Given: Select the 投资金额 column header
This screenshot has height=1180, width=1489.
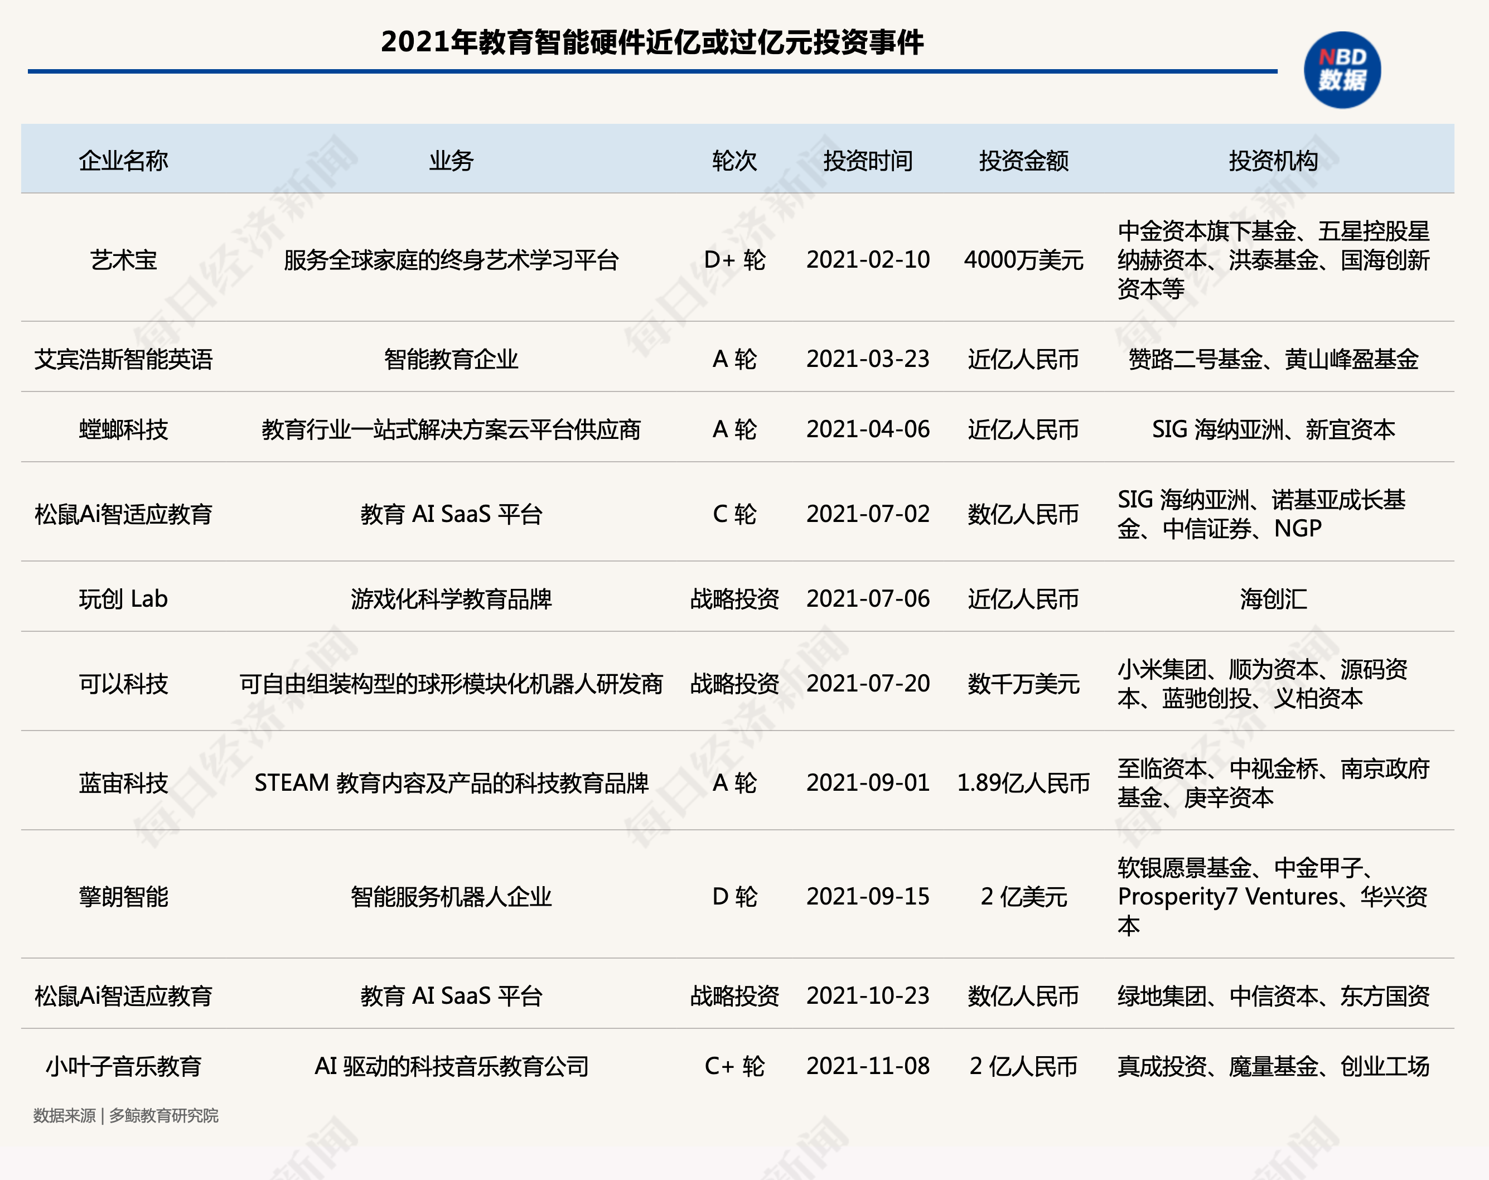Looking at the screenshot, I should coord(1023,161).
